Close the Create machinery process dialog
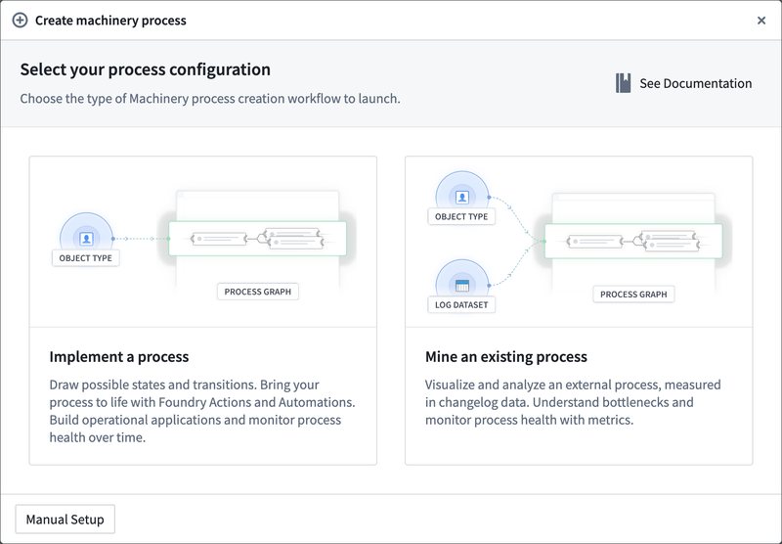Image resolution: width=782 pixels, height=544 pixels. [x=761, y=21]
